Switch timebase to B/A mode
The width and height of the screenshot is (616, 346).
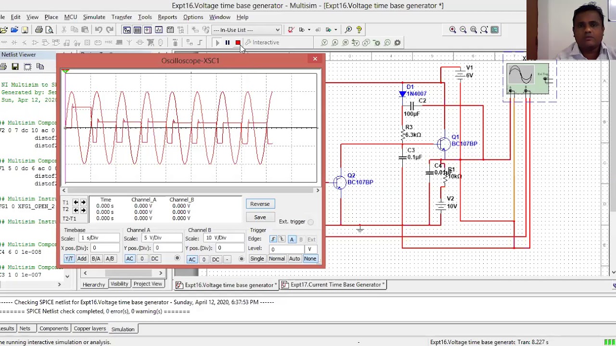96,259
